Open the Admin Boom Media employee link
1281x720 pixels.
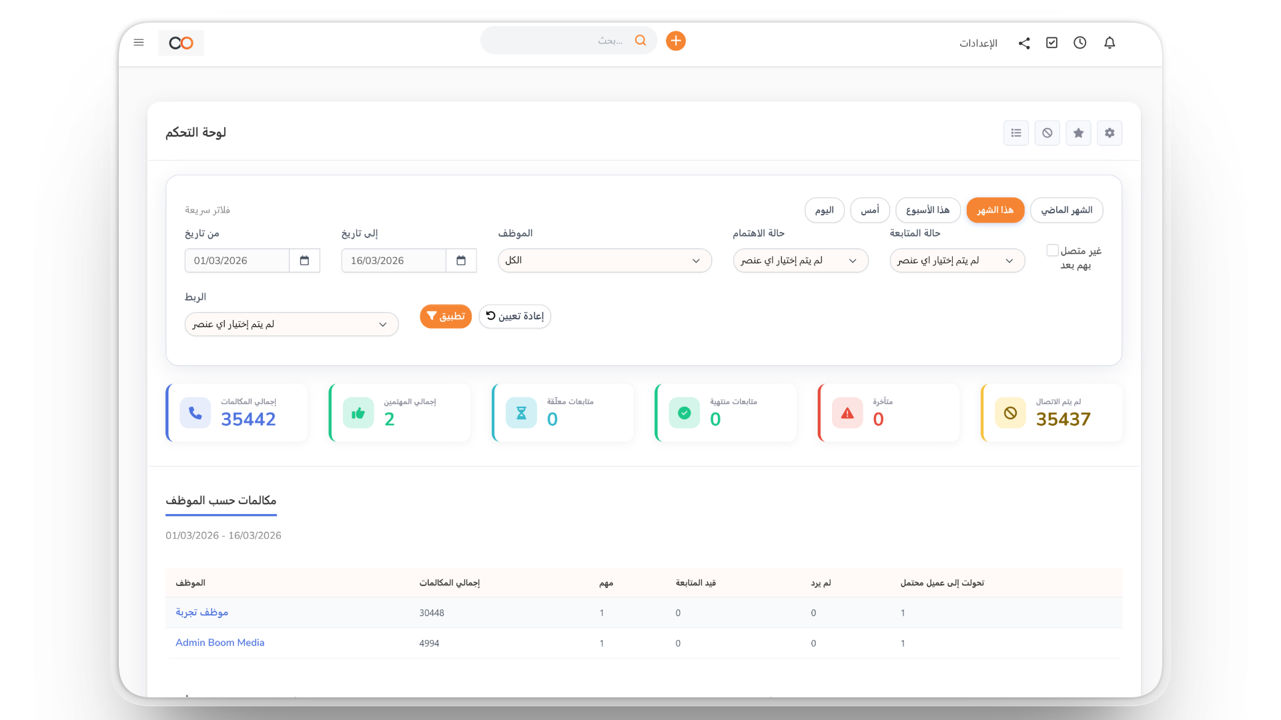point(220,643)
